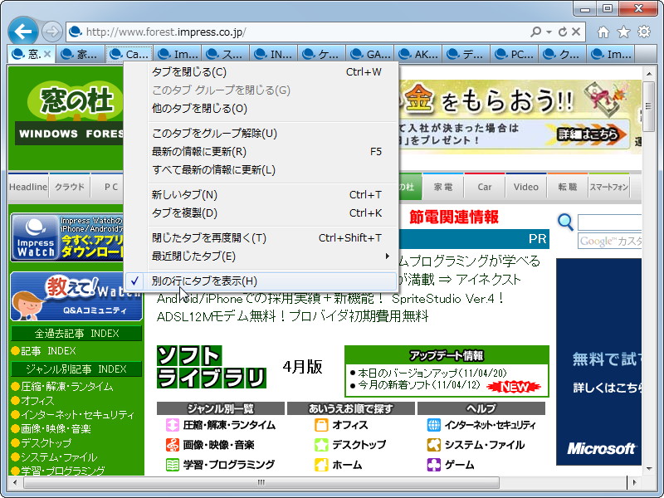Switch to the AK... tab
This screenshot has width=664, height=498.
pos(418,54)
